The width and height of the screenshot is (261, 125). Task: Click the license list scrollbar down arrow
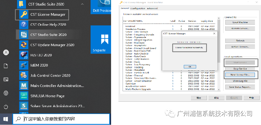pos(219,89)
